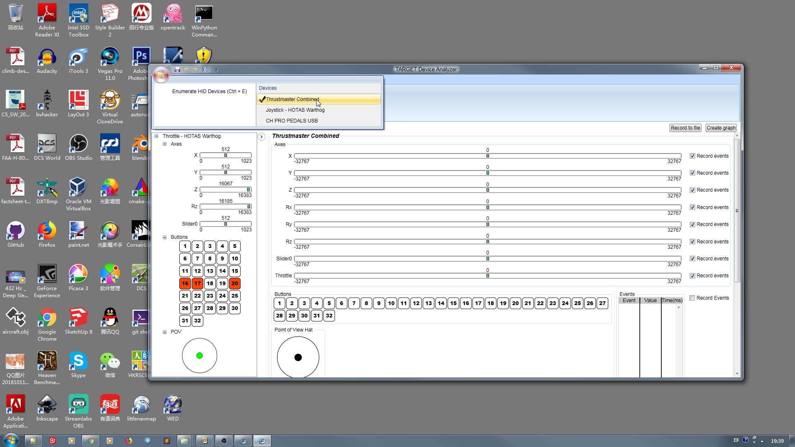Click the Windows Start button

[11, 440]
